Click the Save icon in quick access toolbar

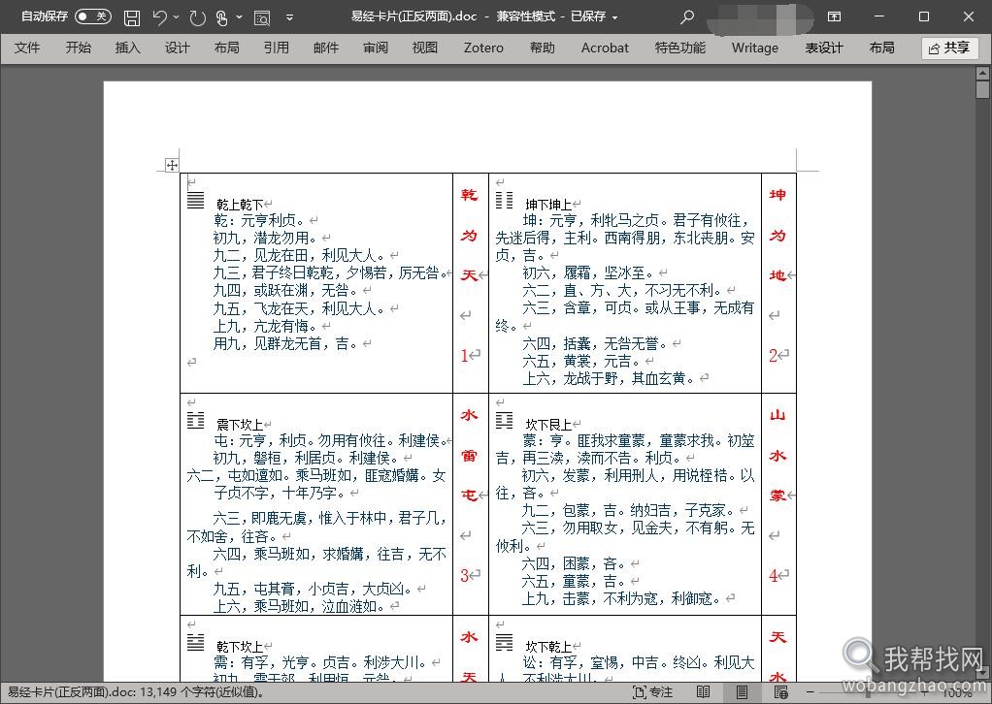(x=132, y=17)
